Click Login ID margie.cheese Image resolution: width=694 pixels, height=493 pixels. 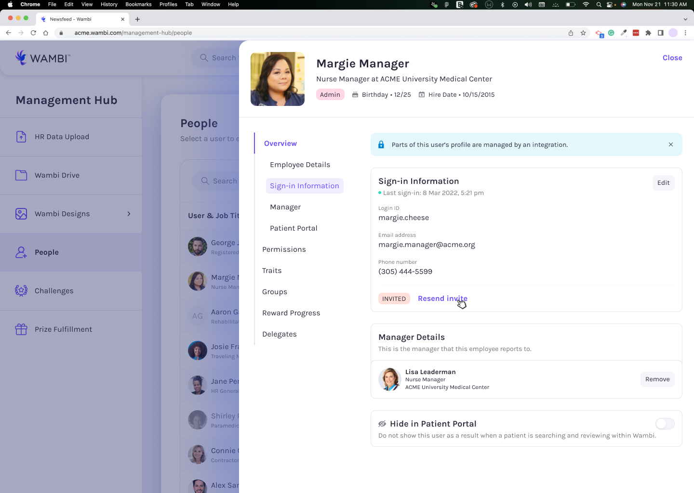[x=403, y=218]
